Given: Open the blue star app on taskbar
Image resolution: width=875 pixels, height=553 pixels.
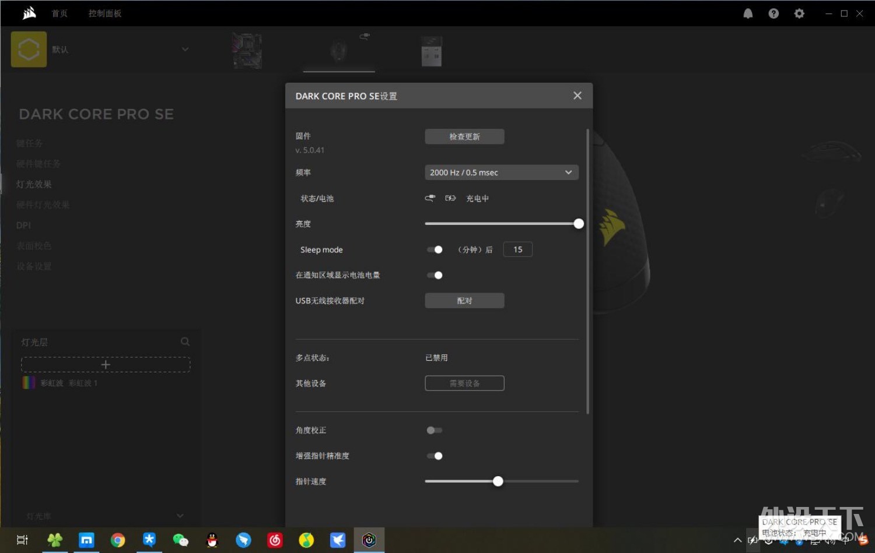Looking at the screenshot, I should (x=149, y=540).
